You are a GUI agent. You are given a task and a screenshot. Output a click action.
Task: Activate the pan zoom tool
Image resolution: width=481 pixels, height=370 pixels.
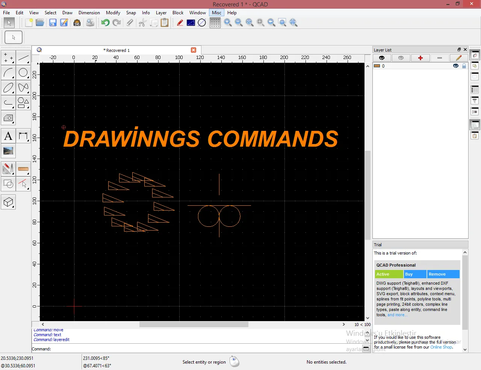click(x=293, y=23)
